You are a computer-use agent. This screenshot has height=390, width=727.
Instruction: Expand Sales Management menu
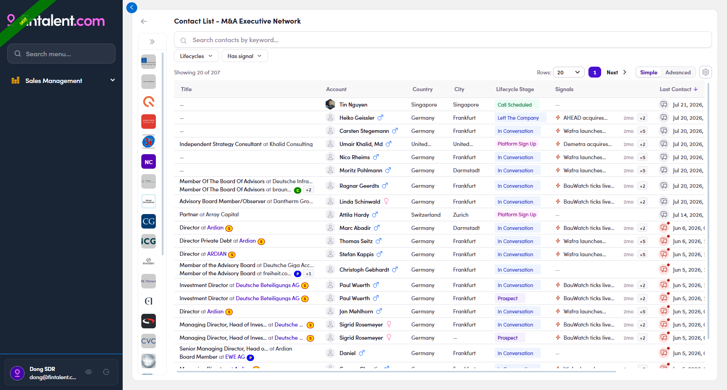63,81
